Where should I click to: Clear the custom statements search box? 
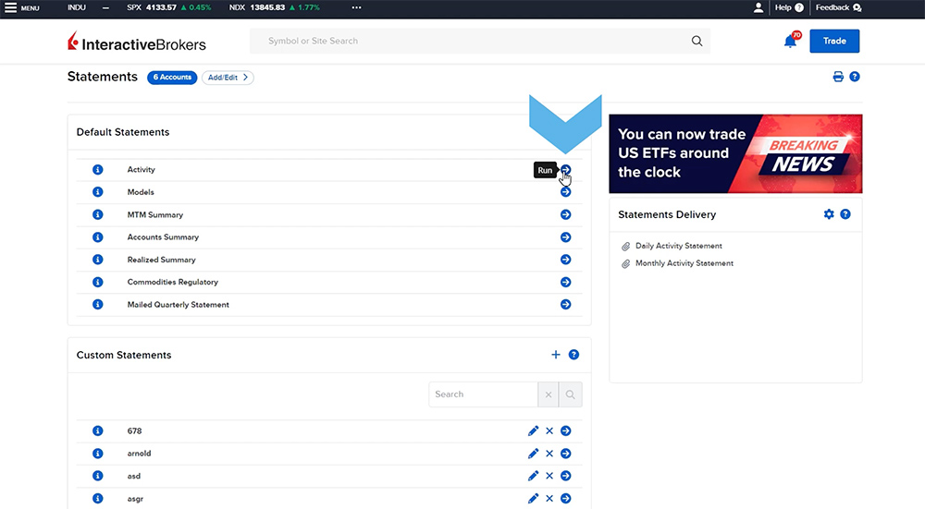(x=549, y=394)
